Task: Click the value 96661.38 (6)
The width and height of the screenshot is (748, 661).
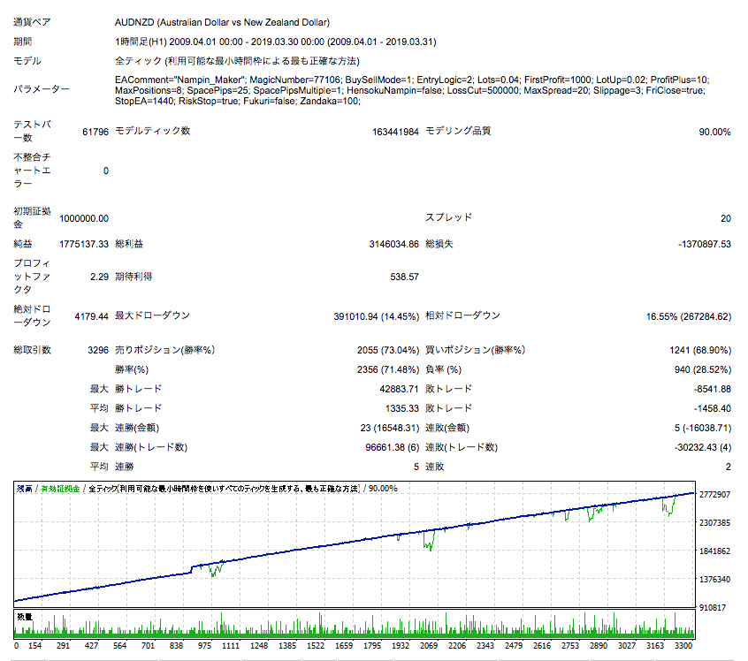Action: pos(393,447)
